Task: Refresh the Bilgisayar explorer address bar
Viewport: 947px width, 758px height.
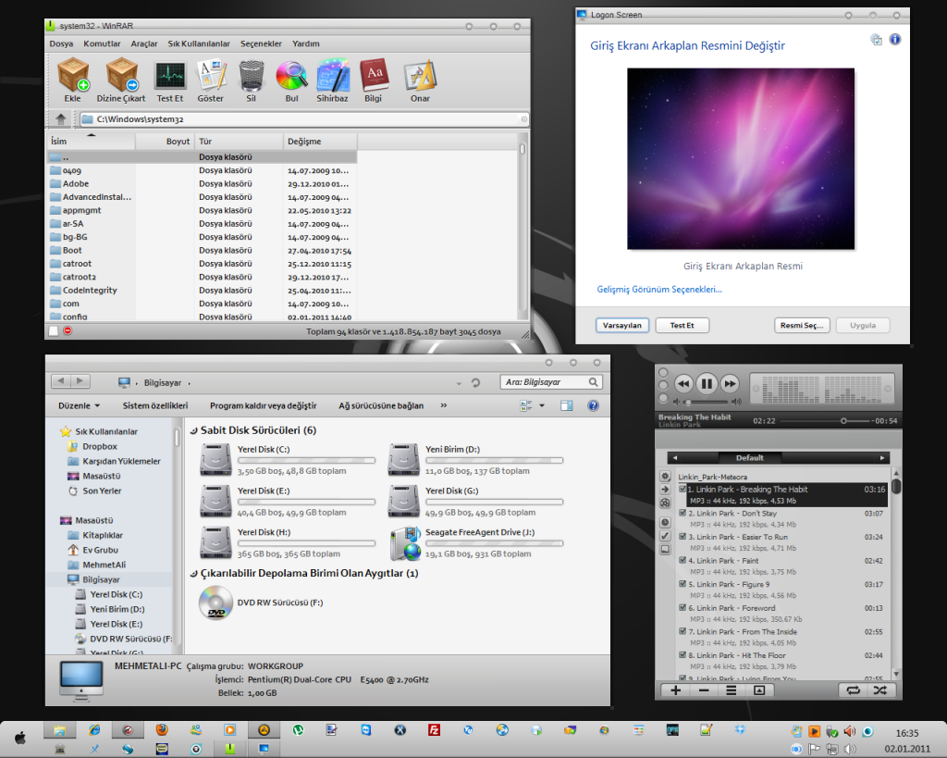Action: [x=476, y=382]
